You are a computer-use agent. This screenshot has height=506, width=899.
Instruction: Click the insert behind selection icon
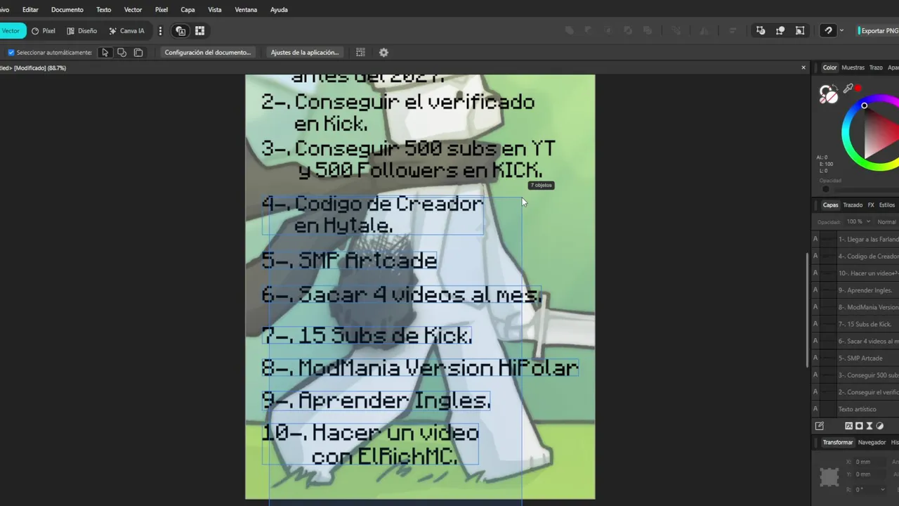pyautogui.click(x=761, y=31)
